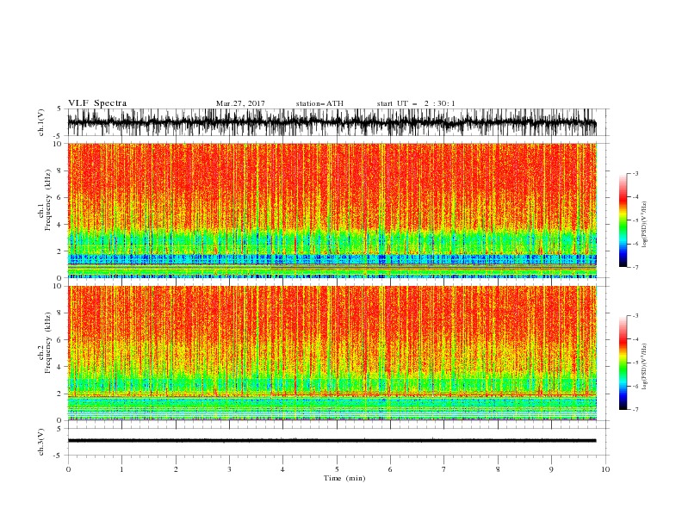Click time axis tick label "4"
This screenshot has height=527, width=682.
[x=282, y=469]
